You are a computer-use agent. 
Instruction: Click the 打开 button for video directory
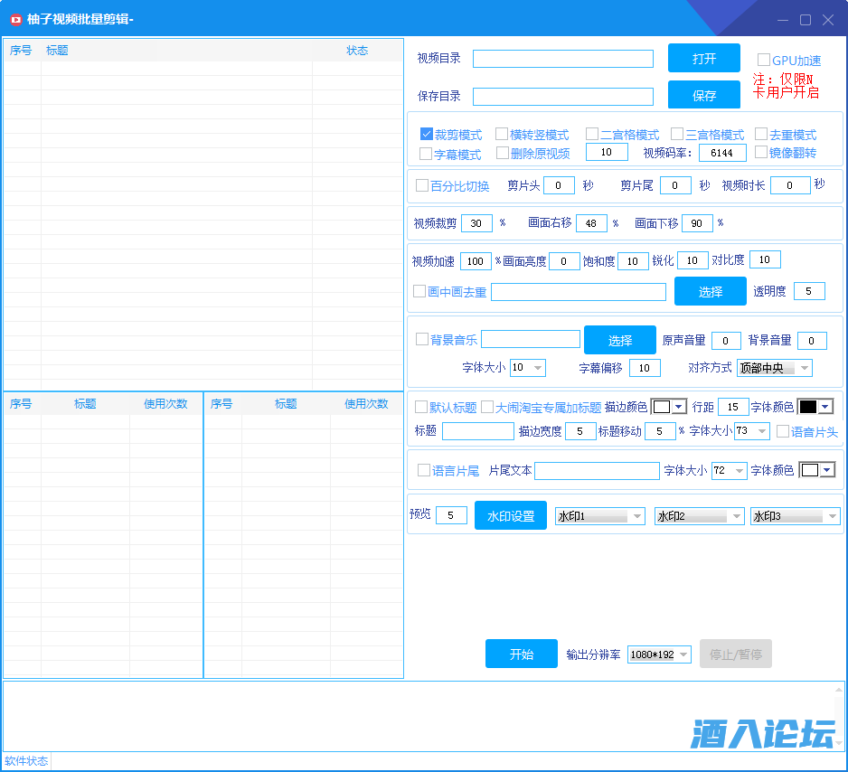[x=703, y=59]
